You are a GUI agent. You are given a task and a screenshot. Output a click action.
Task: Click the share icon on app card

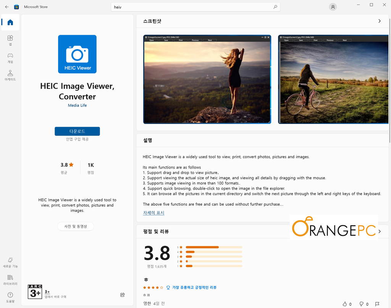[123, 295]
